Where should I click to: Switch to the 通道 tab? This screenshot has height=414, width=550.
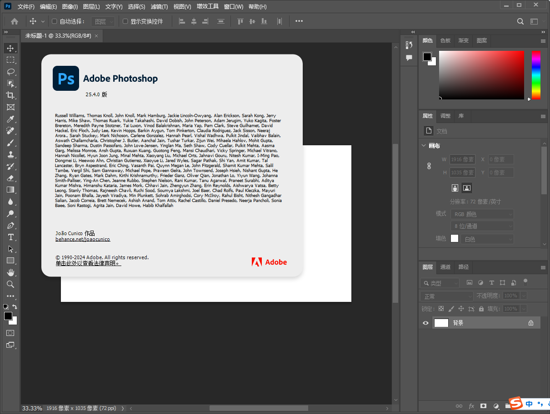pyautogui.click(x=445, y=267)
